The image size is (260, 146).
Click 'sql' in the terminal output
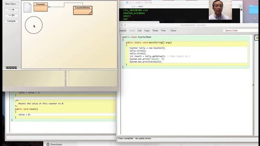(126, 19)
